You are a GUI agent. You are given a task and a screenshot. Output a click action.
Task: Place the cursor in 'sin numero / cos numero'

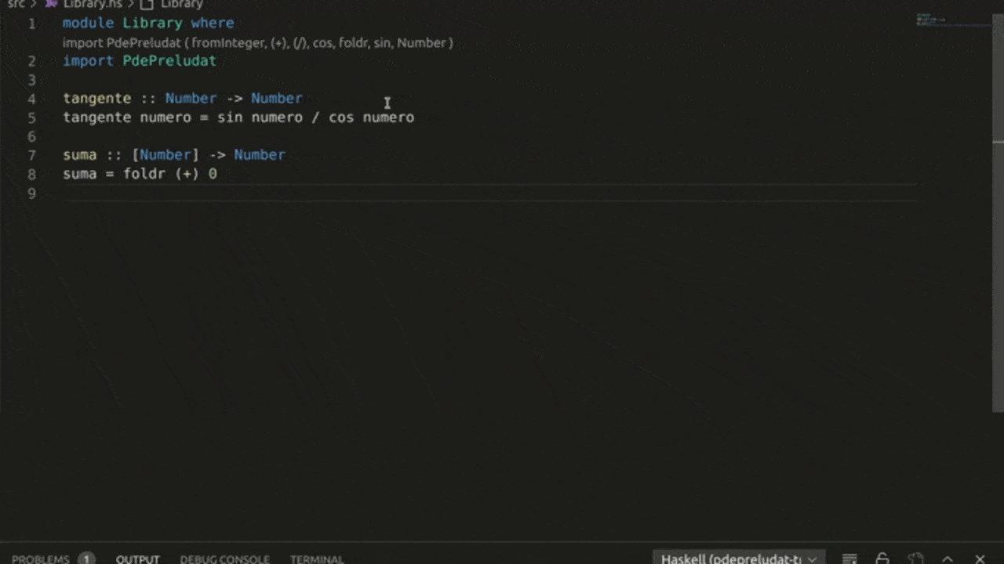tap(316, 117)
